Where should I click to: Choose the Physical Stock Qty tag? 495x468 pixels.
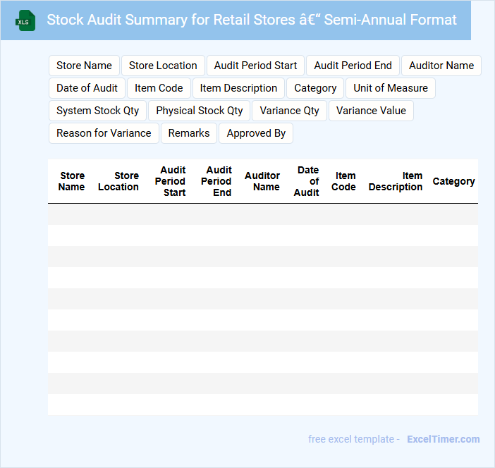pos(199,111)
